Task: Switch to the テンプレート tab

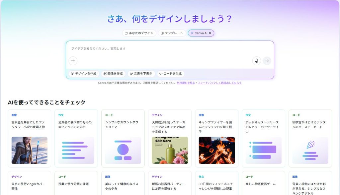Action: click(x=172, y=33)
